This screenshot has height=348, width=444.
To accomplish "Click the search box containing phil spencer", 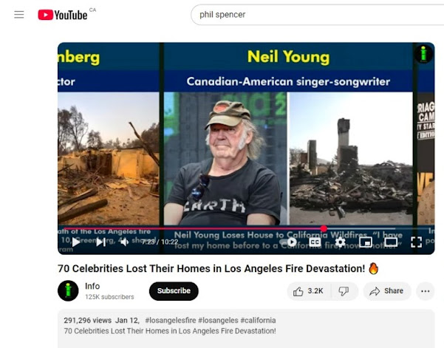I will point(317,15).
